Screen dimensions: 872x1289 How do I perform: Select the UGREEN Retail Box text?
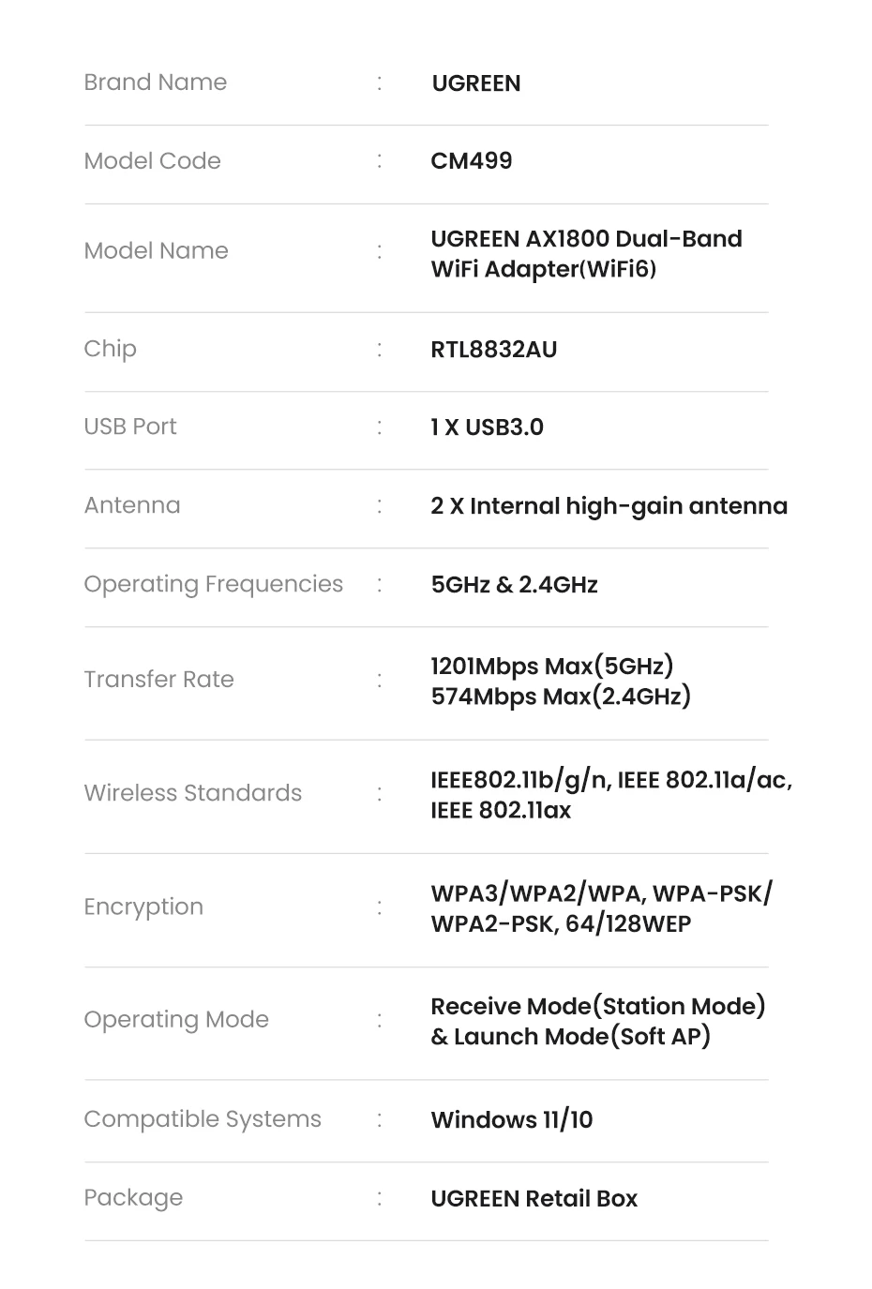click(x=534, y=1199)
